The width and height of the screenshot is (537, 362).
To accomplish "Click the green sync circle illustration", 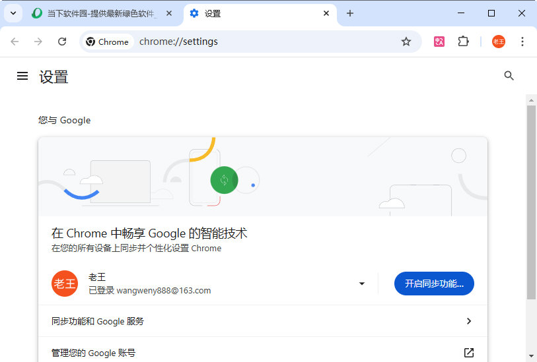I will click(224, 180).
